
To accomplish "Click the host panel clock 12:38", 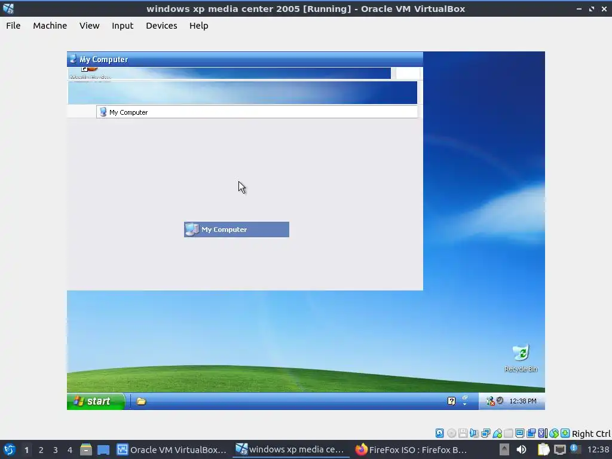I will 598,450.
